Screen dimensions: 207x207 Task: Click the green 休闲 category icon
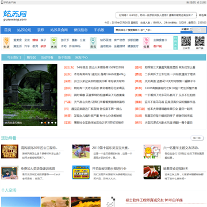click(54, 43)
